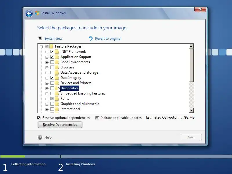This screenshot has height=174, width=232.
Task: Click the Revert to original link
Action: coord(108,39)
